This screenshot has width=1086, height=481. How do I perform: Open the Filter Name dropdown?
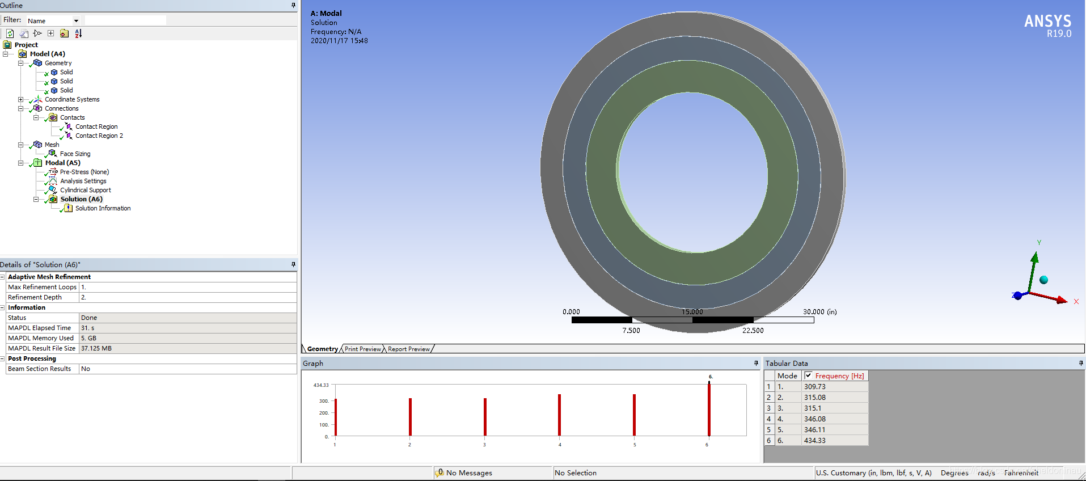76,21
